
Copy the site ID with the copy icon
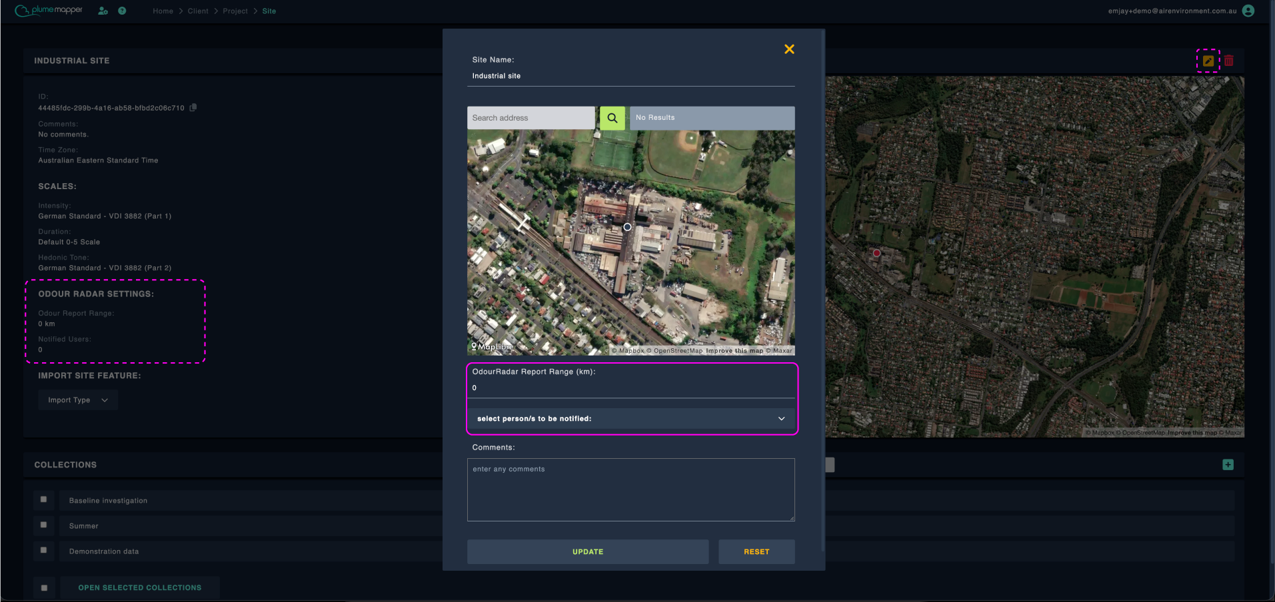[193, 107]
